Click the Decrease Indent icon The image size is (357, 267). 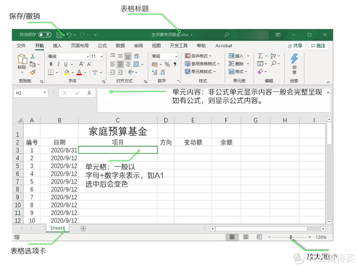pos(113,73)
